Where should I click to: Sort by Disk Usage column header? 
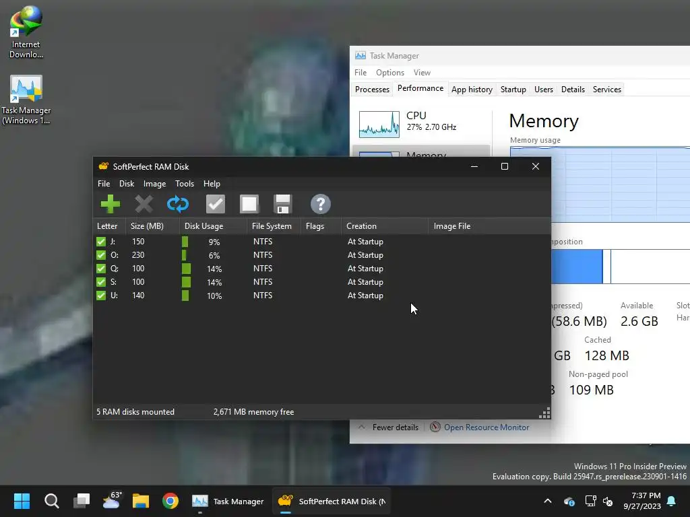pyautogui.click(x=213, y=226)
